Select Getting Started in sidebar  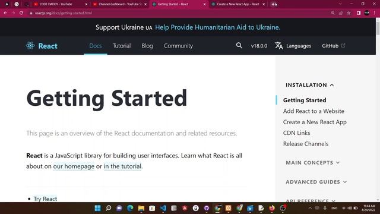click(305, 100)
